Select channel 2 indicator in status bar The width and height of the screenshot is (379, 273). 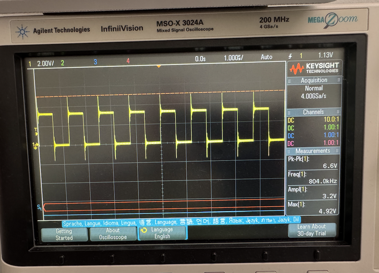click(63, 63)
